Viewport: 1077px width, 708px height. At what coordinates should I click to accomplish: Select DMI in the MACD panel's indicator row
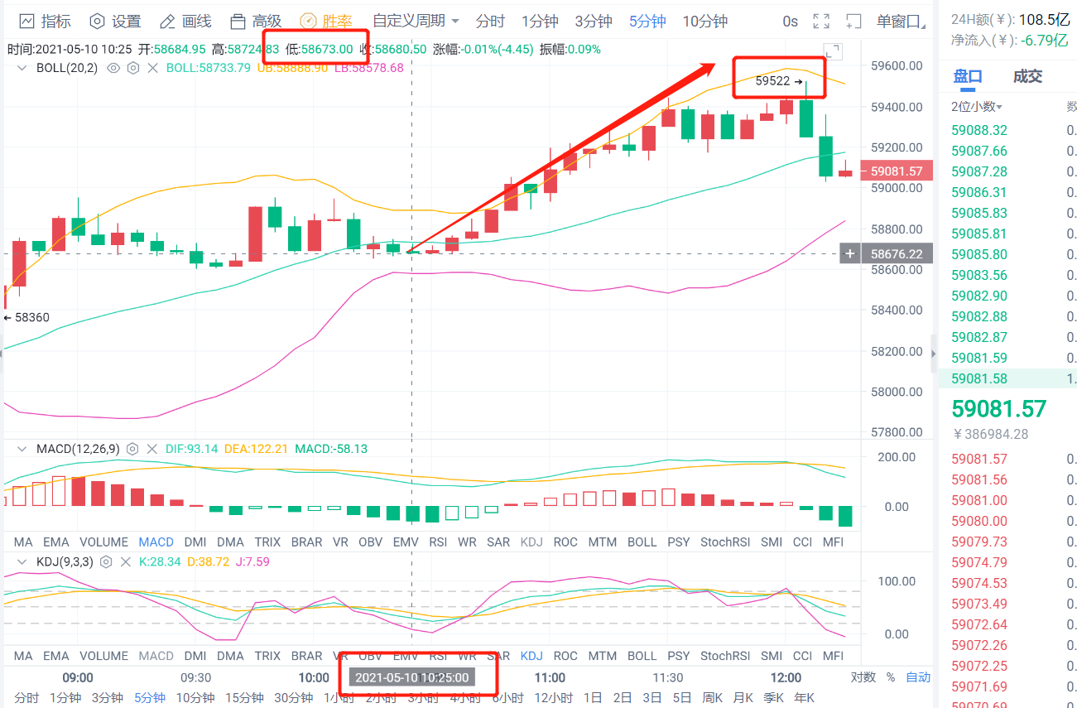tap(195, 542)
